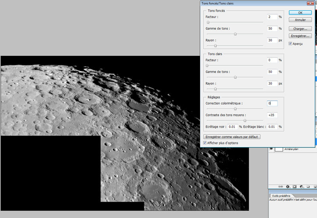Click Tons clairs Facteur value field
The image size is (317, 218).
tap(272, 60)
